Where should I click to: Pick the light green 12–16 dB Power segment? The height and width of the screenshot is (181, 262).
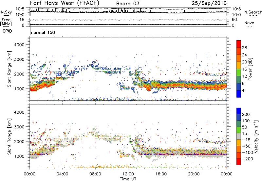coord(239,73)
